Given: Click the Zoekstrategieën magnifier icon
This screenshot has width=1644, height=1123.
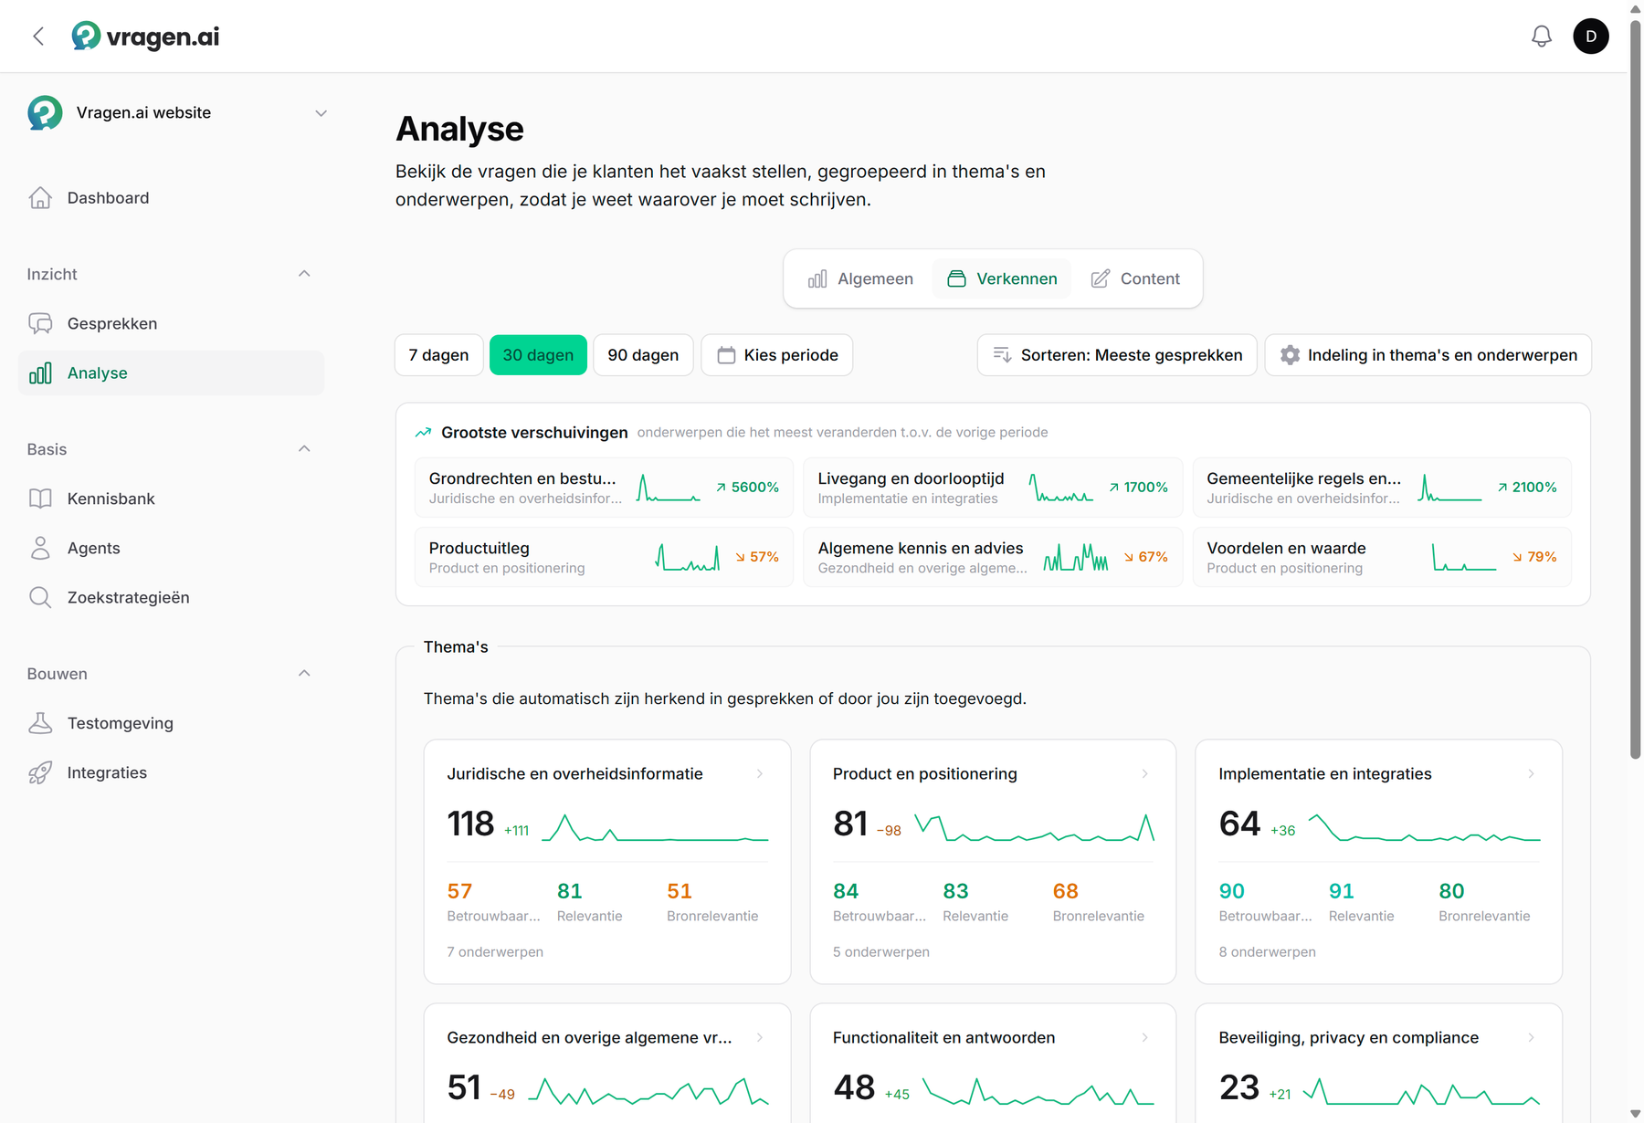Looking at the screenshot, I should (40, 598).
